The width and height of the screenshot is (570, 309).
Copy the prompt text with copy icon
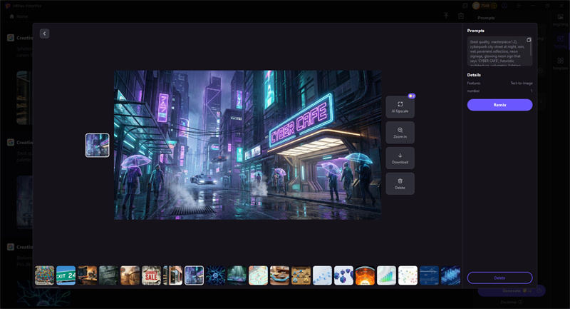click(529, 40)
